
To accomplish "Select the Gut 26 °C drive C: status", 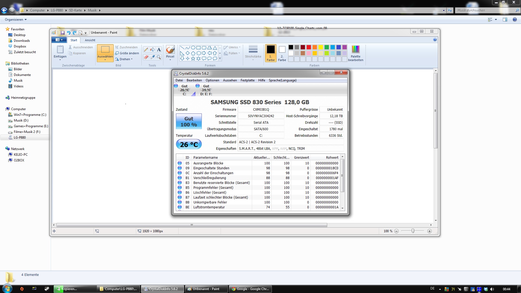I will [x=185, y=90].
